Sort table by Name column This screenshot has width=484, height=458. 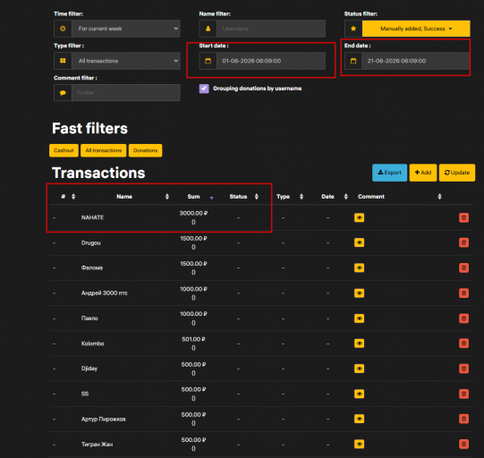[x=167, y=197]
